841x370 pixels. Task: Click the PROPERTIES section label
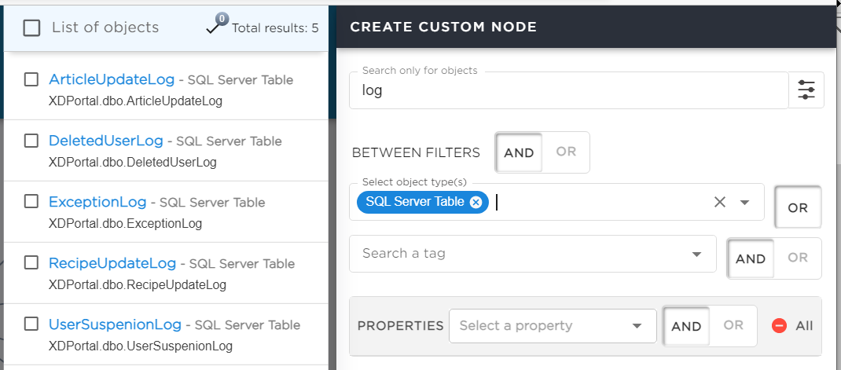click(x=400, y=325)
